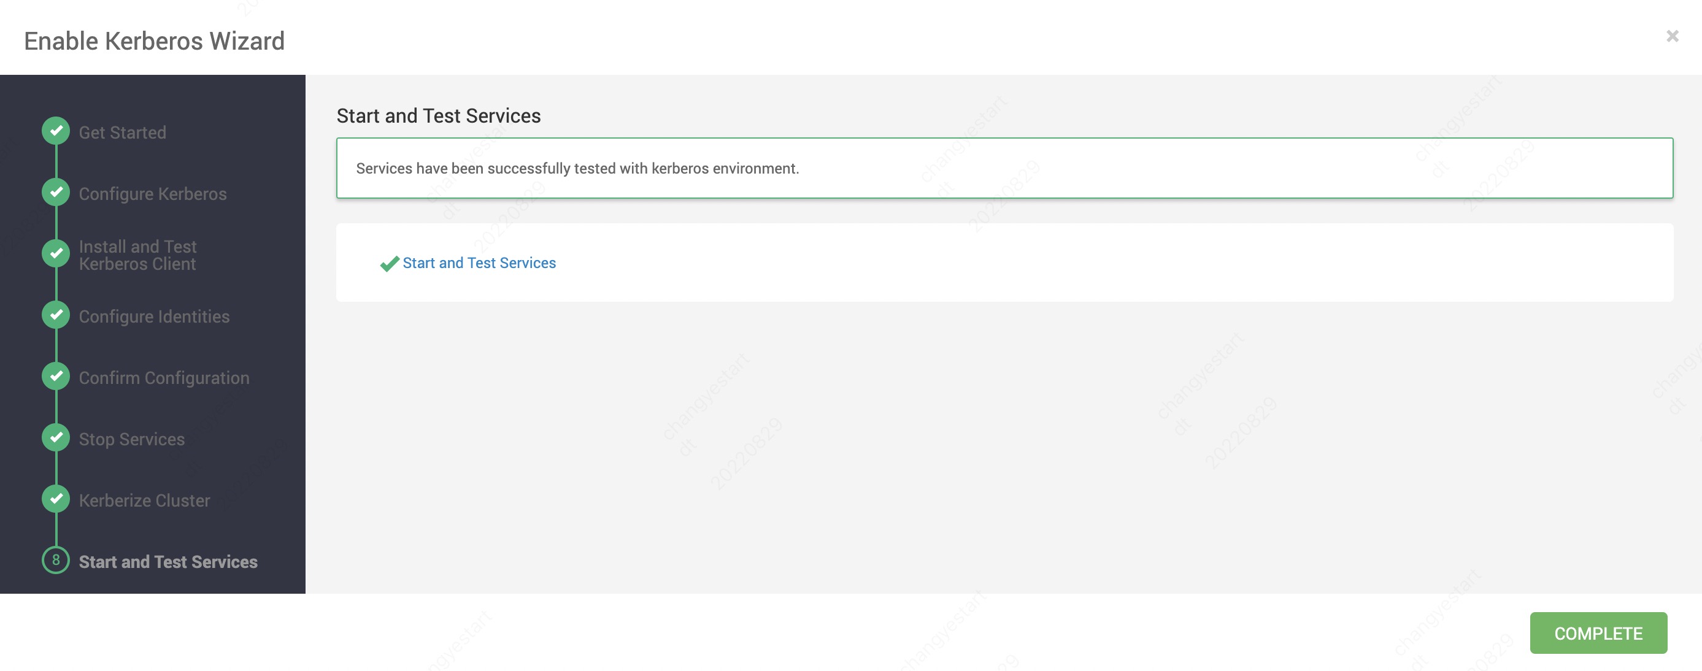Go to Install and Test Kerberos Client step

[137, 255]
